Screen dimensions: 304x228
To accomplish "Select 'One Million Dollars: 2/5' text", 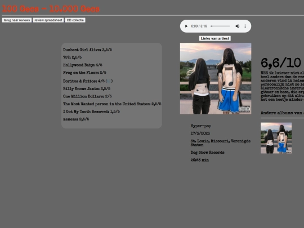I will (87, 96).
